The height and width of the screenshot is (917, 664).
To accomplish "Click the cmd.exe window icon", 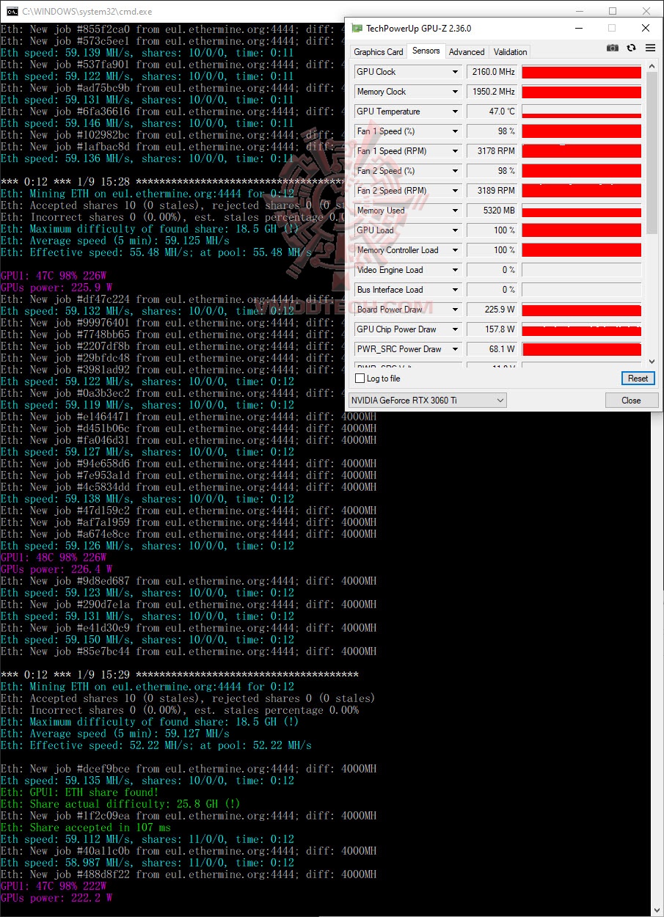I will pos(12,11).
